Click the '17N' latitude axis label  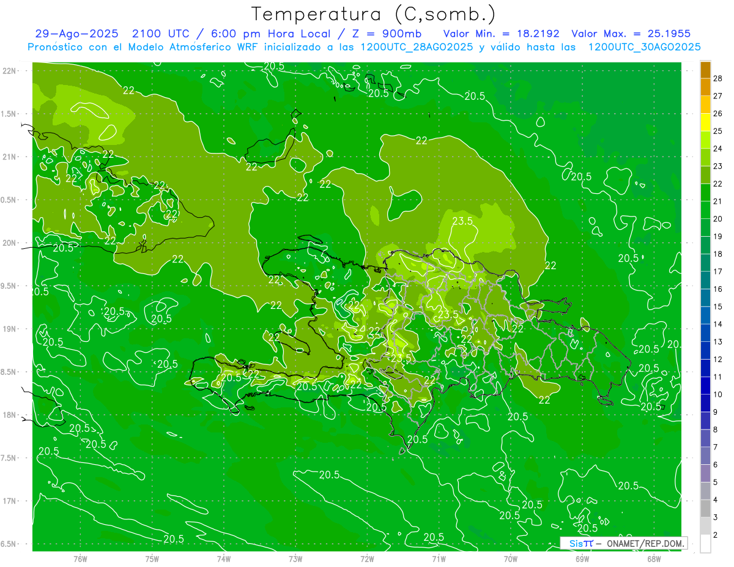[10, 501]
